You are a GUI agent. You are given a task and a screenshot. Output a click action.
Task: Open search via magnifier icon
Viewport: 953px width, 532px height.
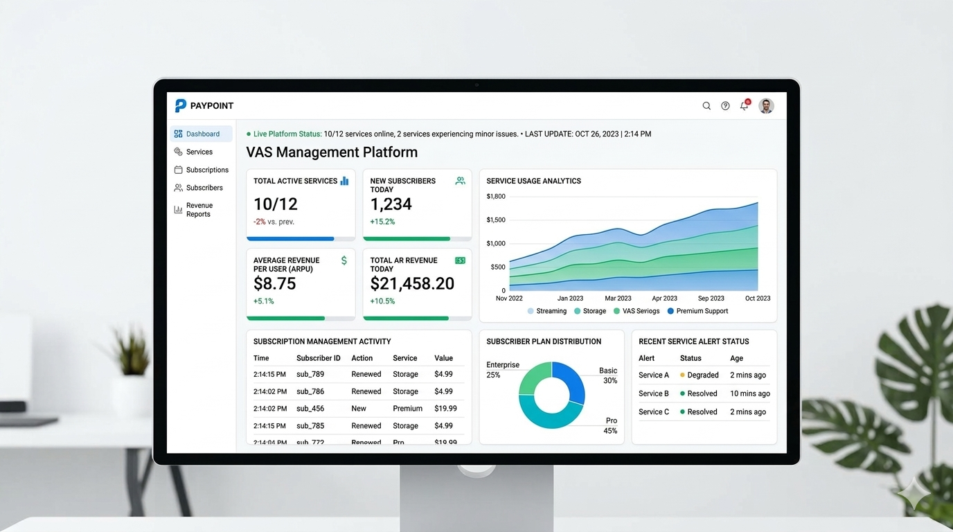[x=706, y=106]
